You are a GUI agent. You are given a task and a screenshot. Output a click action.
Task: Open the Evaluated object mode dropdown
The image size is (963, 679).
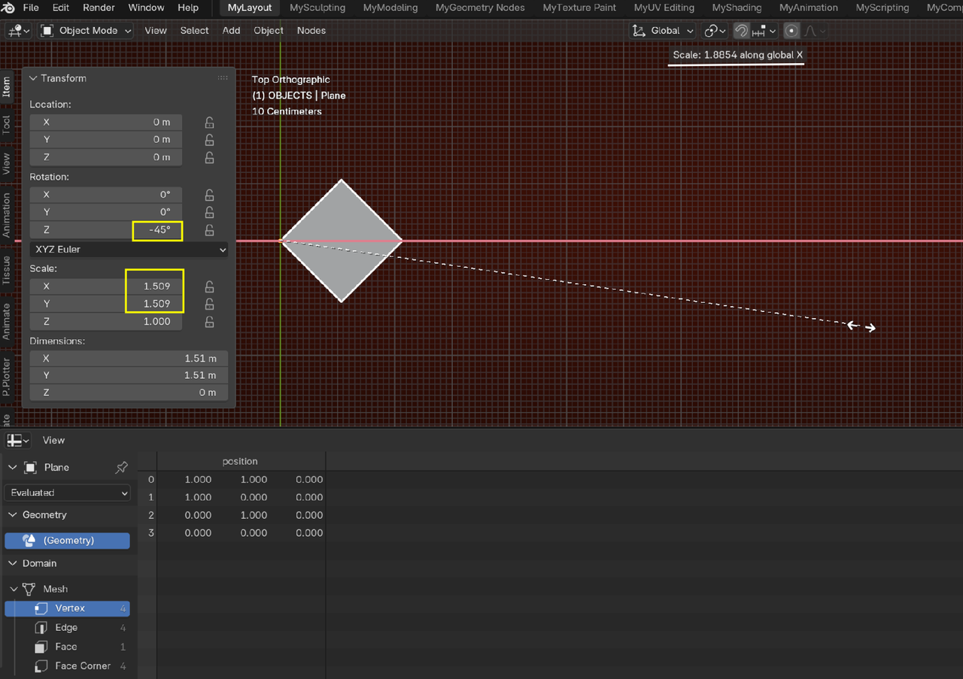pos(68,493)
